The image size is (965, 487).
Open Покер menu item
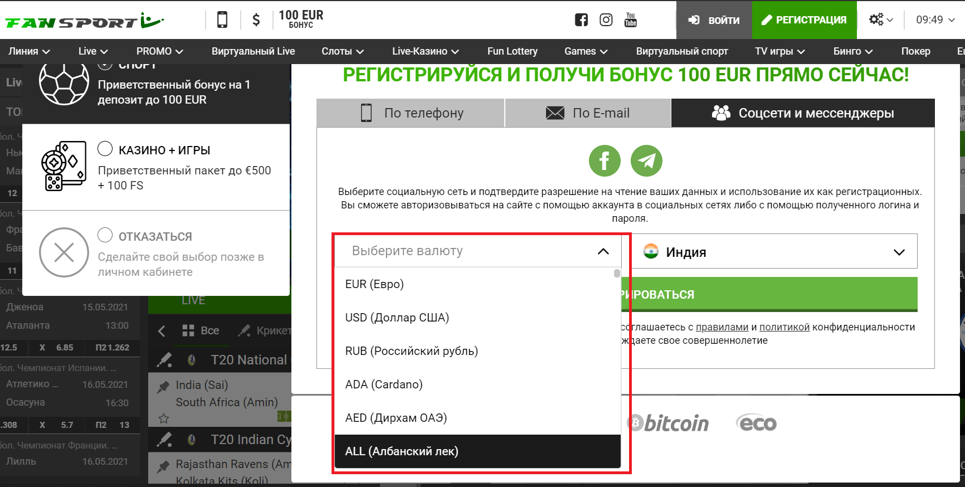point(916,51)
